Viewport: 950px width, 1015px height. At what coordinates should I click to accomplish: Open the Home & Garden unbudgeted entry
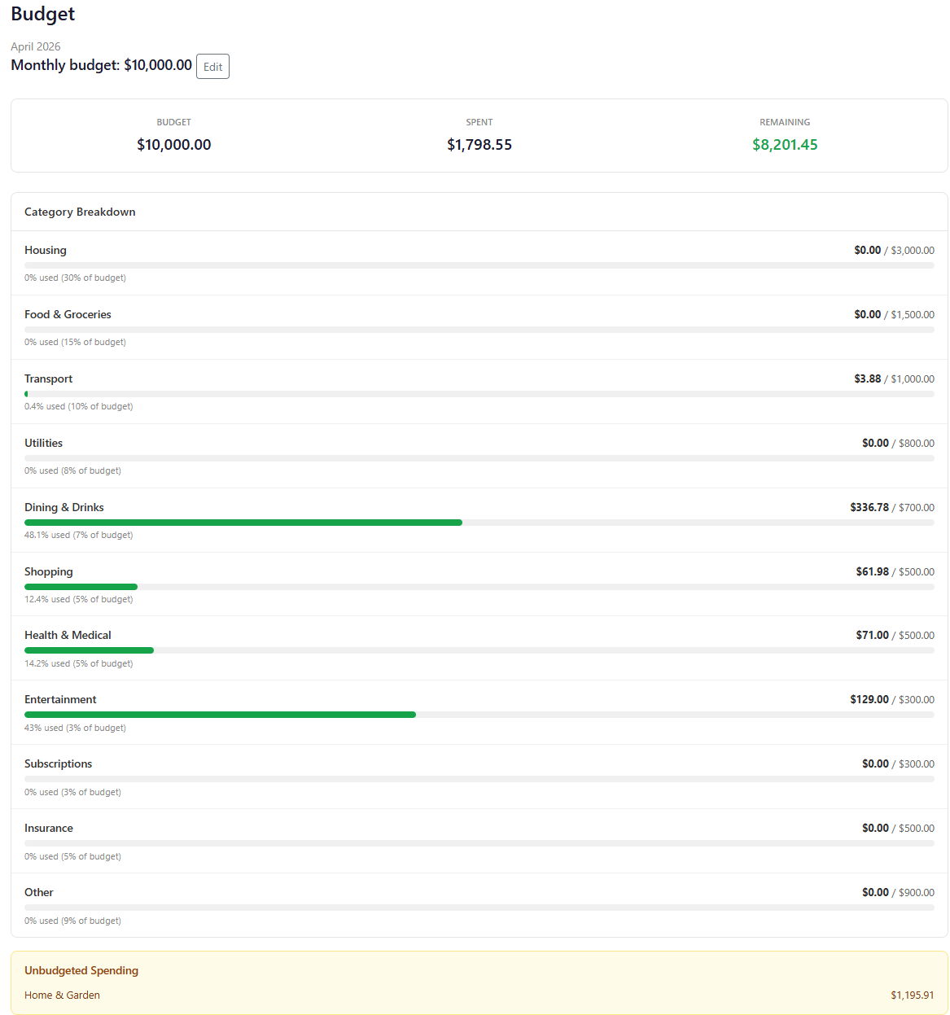[x=62, y=995]
